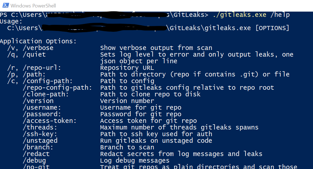Screen dimensions: 313x169
Task: Select the /version option line
Action: pyautogui.click(x=38, y=101)
